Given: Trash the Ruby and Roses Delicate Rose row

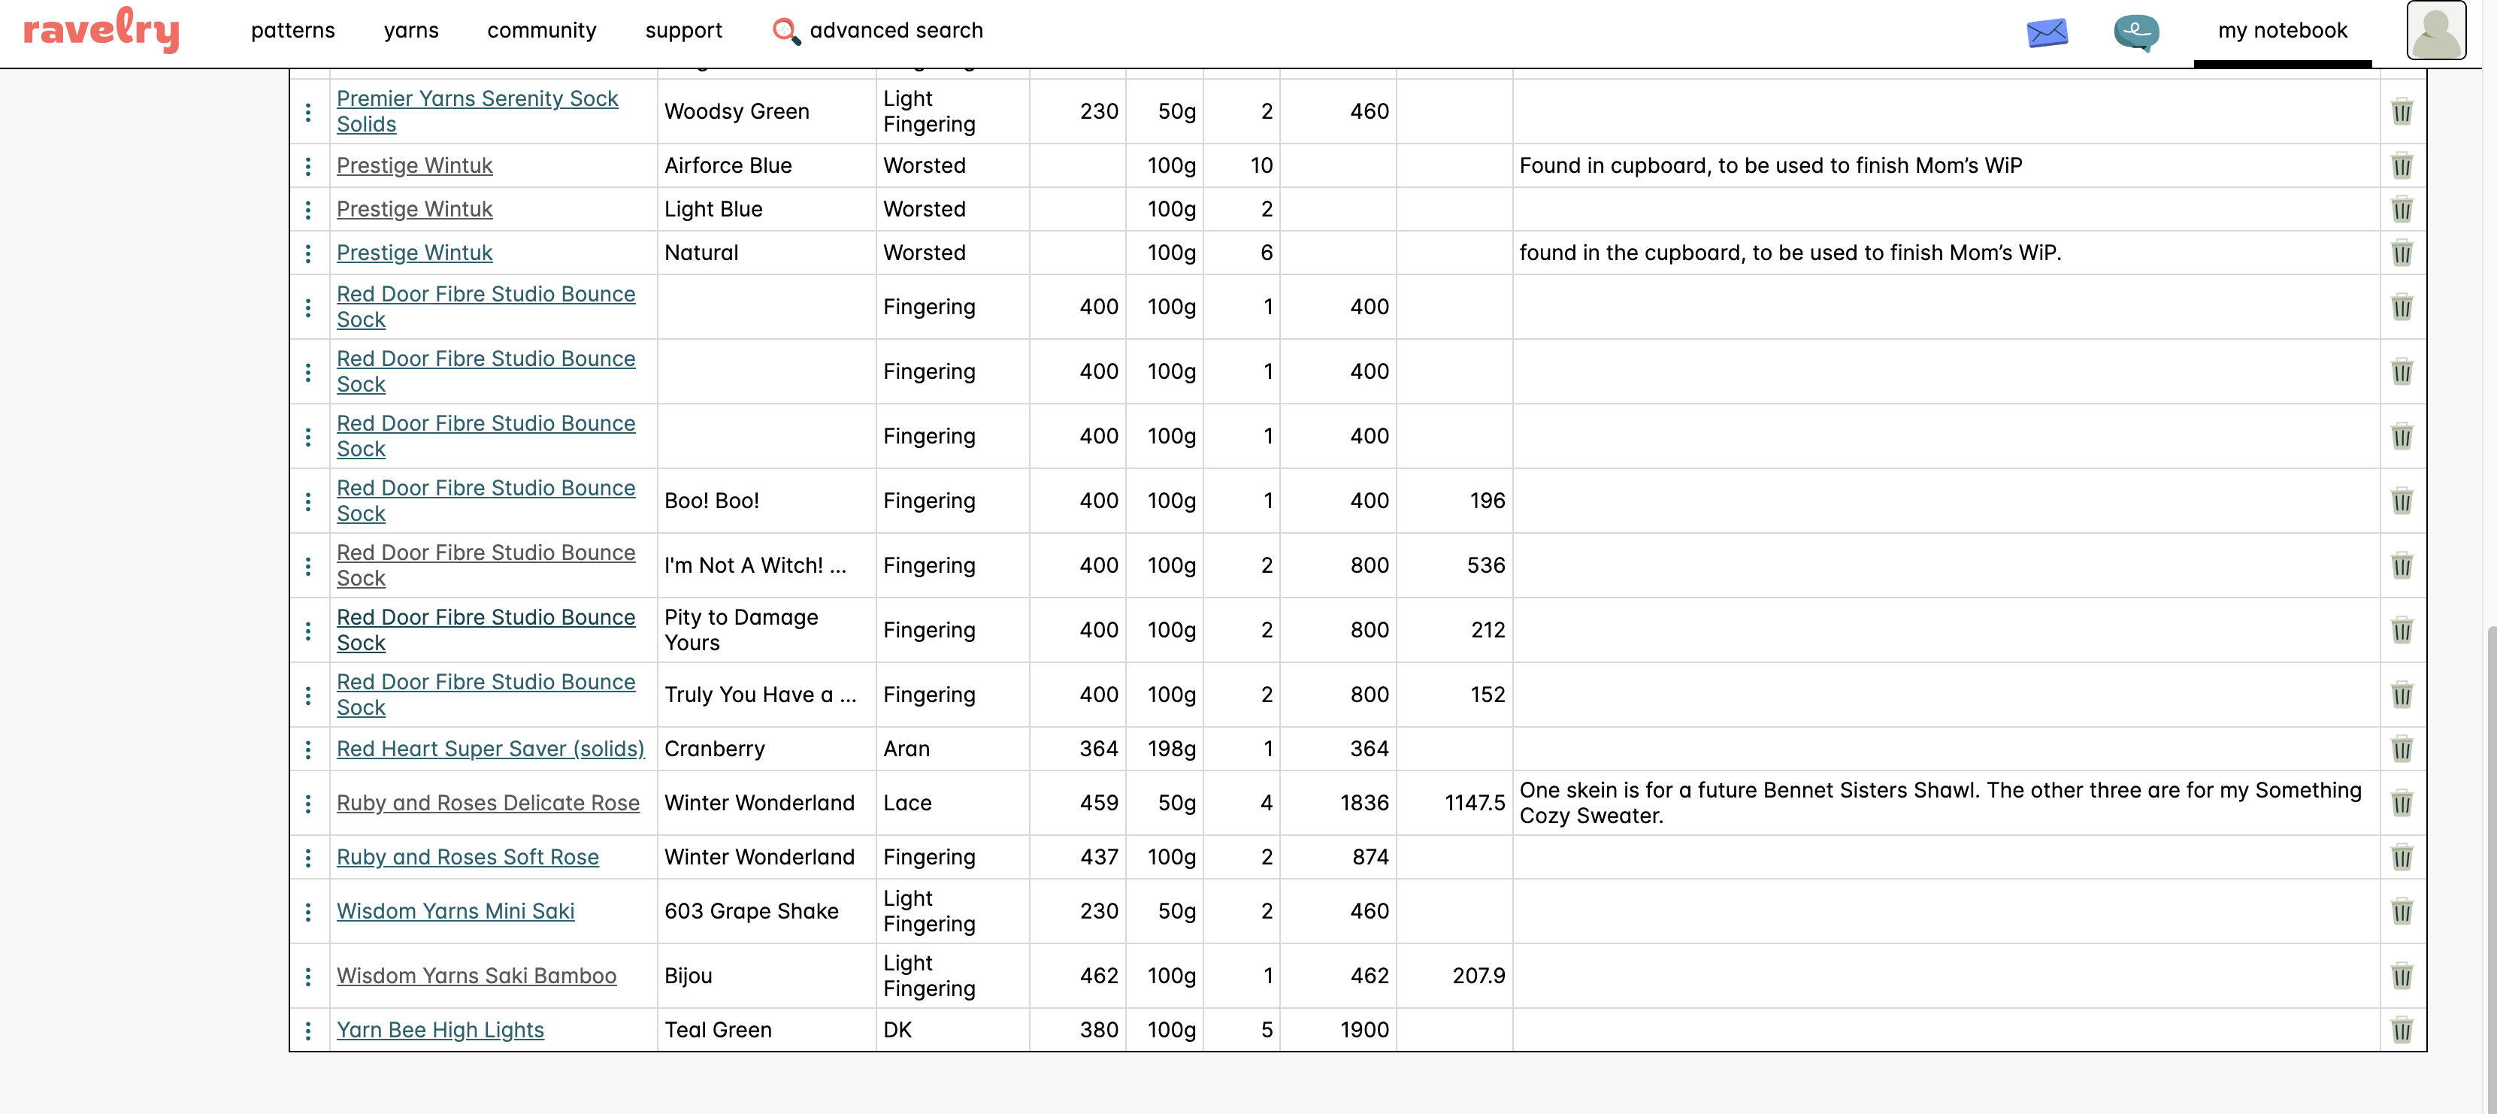Looking at the screenshot, I should [x=2401, y=803].
